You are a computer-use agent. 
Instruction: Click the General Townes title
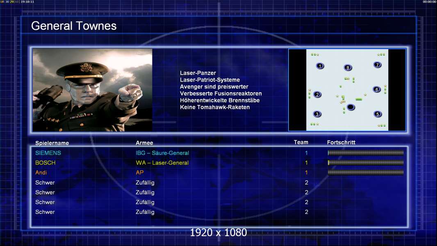coord(74,26)
